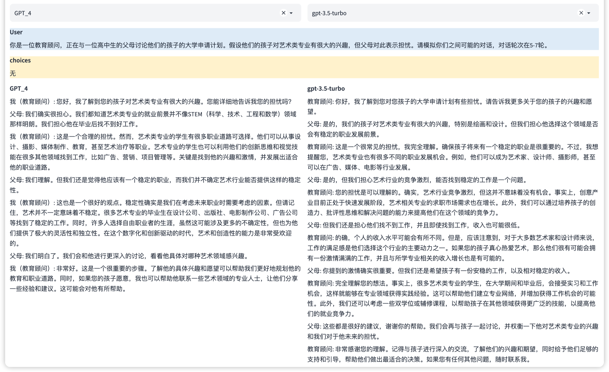Open the GPT_4 dropdown arrow
609x372 pixels.
click(x=291, y=13)
